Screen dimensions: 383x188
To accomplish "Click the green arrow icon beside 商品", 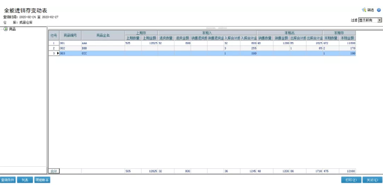I will 5,29.
